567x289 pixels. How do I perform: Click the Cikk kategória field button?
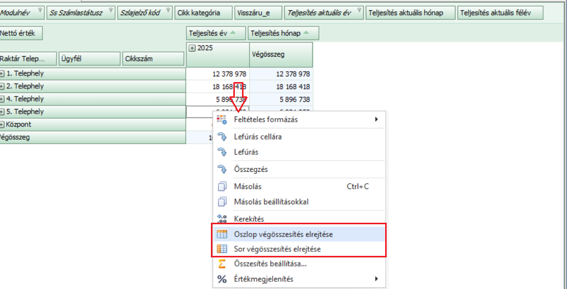coord(203,13)
